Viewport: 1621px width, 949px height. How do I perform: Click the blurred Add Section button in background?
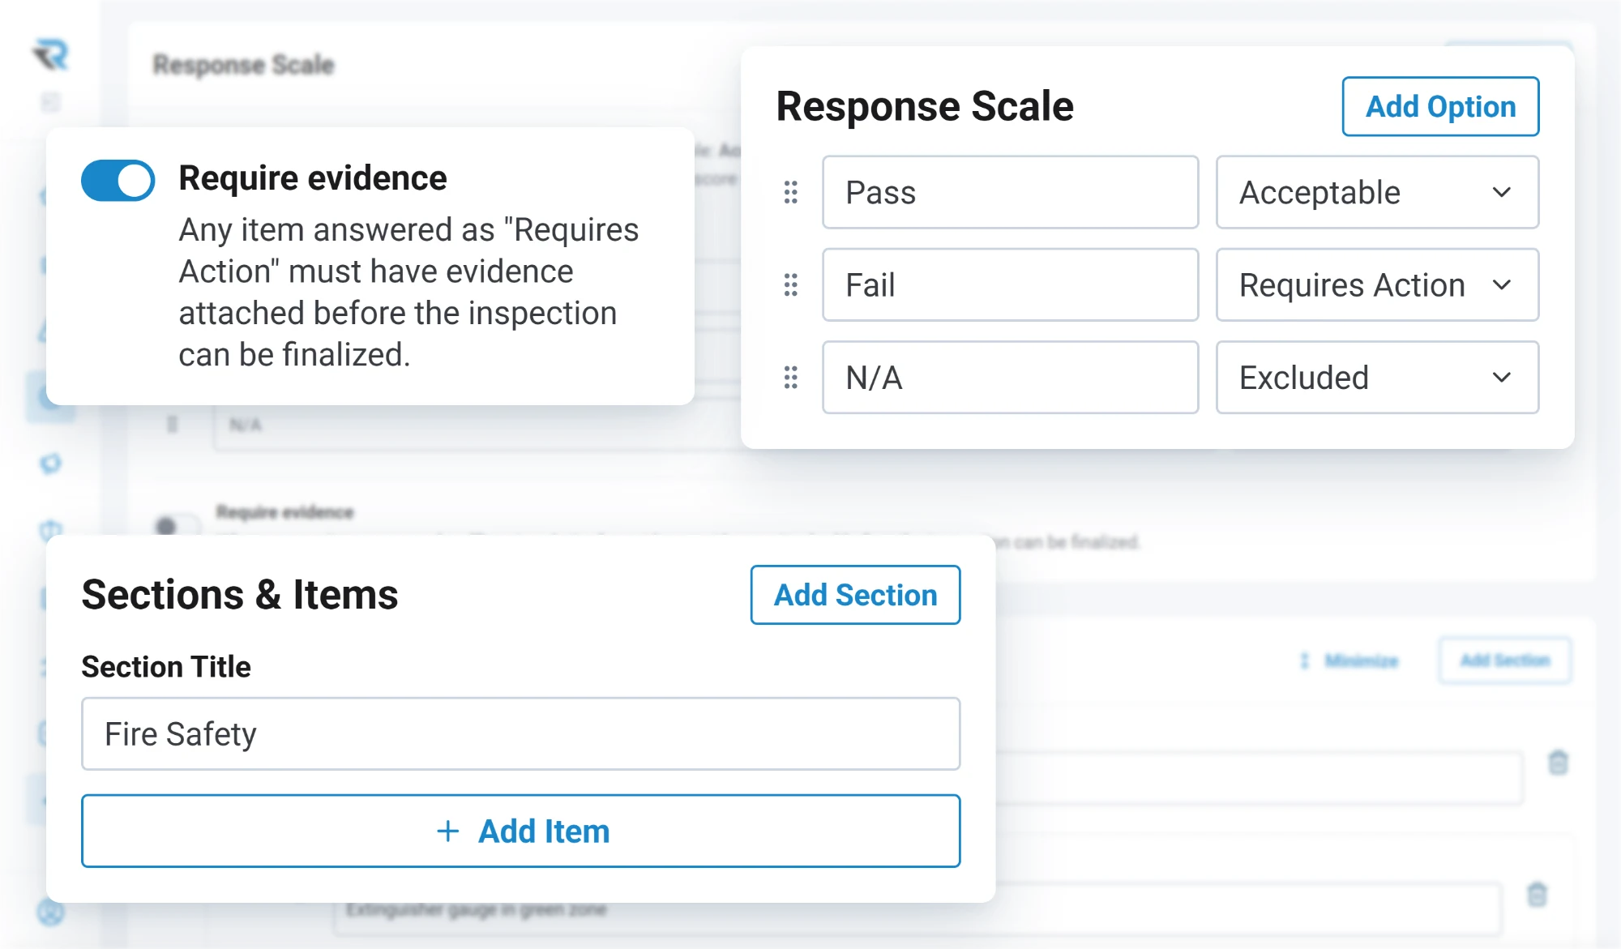pos(1505,660)
